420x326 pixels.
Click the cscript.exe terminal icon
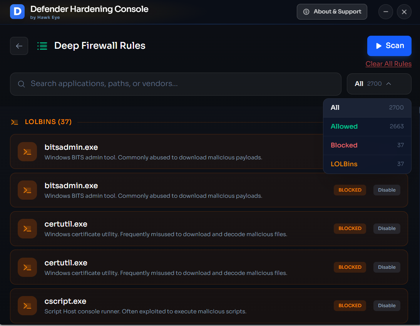point(27,305)
